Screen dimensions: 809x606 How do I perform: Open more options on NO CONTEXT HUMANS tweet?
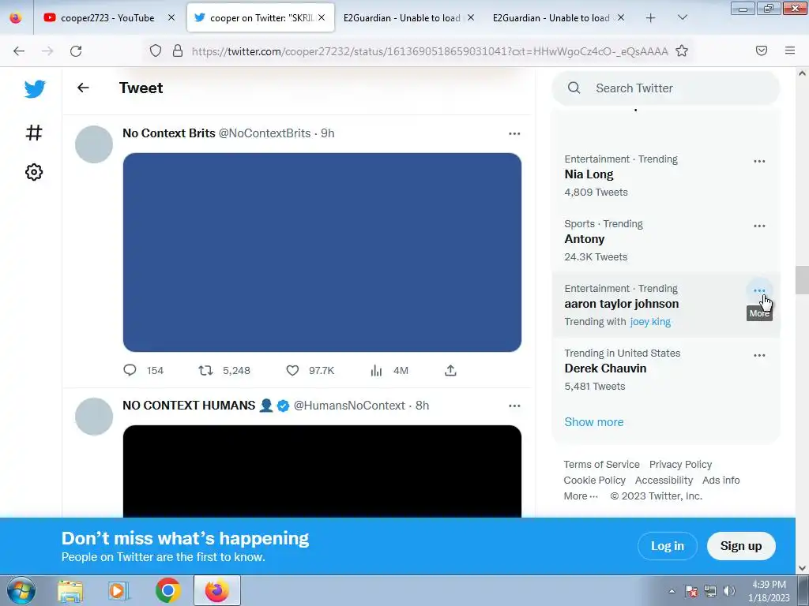[x=514, y=406]
